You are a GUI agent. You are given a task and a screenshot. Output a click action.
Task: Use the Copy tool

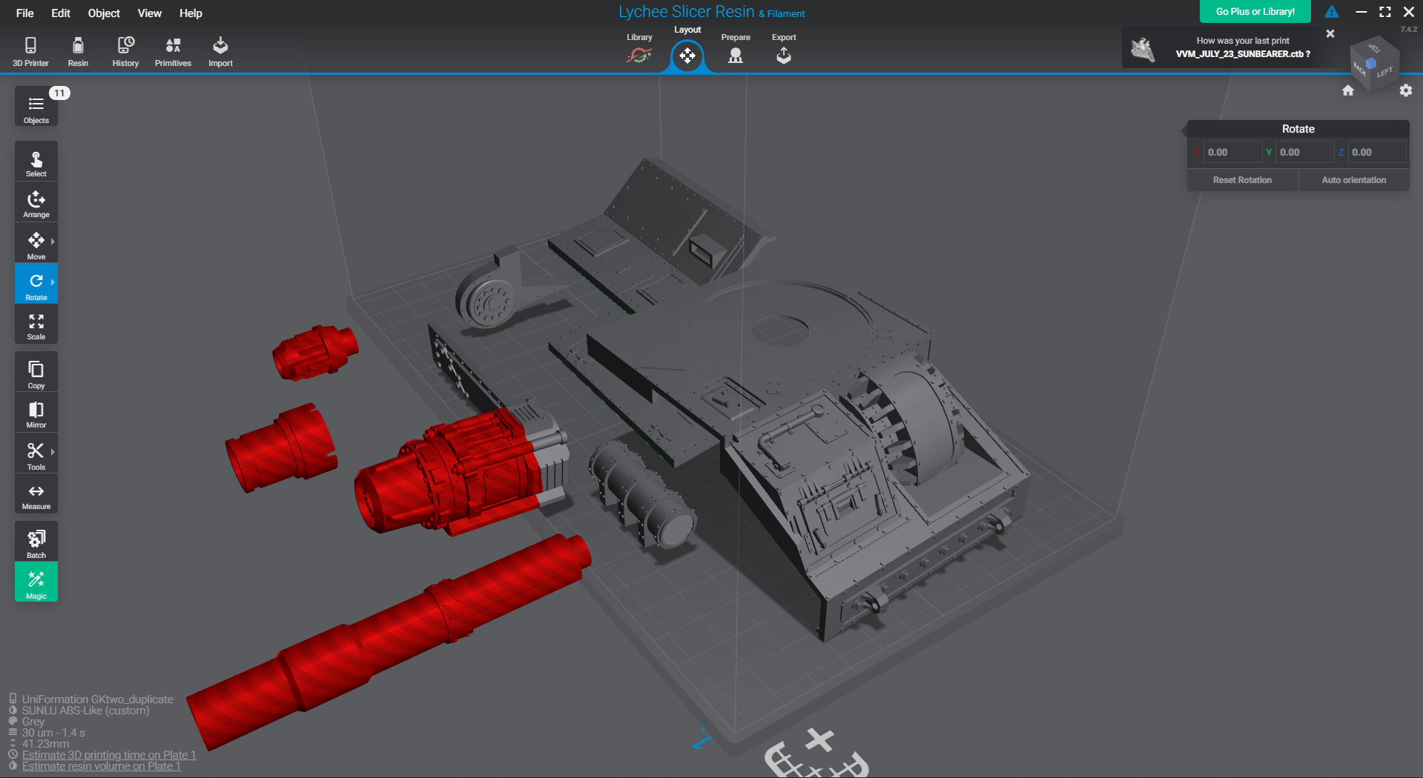coord(36,372)
